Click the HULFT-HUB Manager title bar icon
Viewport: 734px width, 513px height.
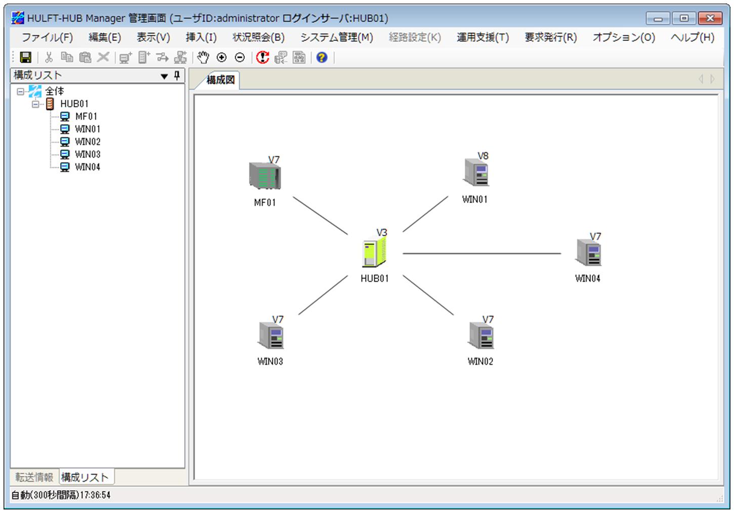[18, 18]
